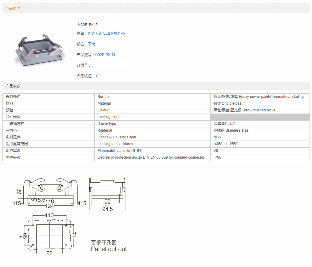Click the 产品描述 section header
This screenshot has width=312, height=267.
(x=13, y=9)
